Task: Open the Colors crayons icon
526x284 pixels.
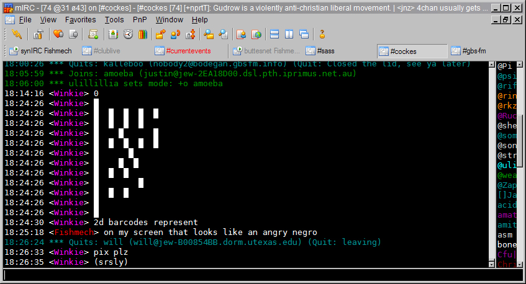Action: click(143, 34)
